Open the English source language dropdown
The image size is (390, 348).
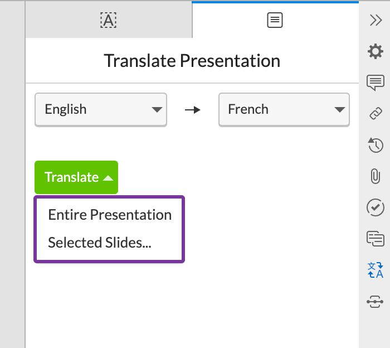[x=101, y=109]
